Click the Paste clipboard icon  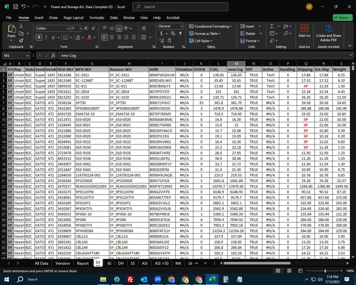point(11,28)
